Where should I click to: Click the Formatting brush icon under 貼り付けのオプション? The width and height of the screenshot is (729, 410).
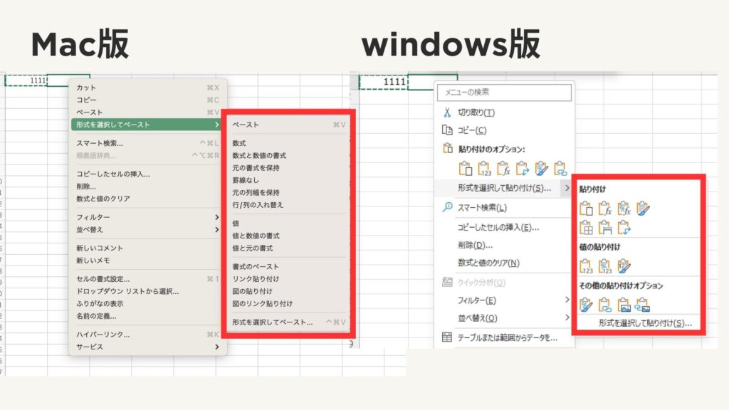pos(541,168)
